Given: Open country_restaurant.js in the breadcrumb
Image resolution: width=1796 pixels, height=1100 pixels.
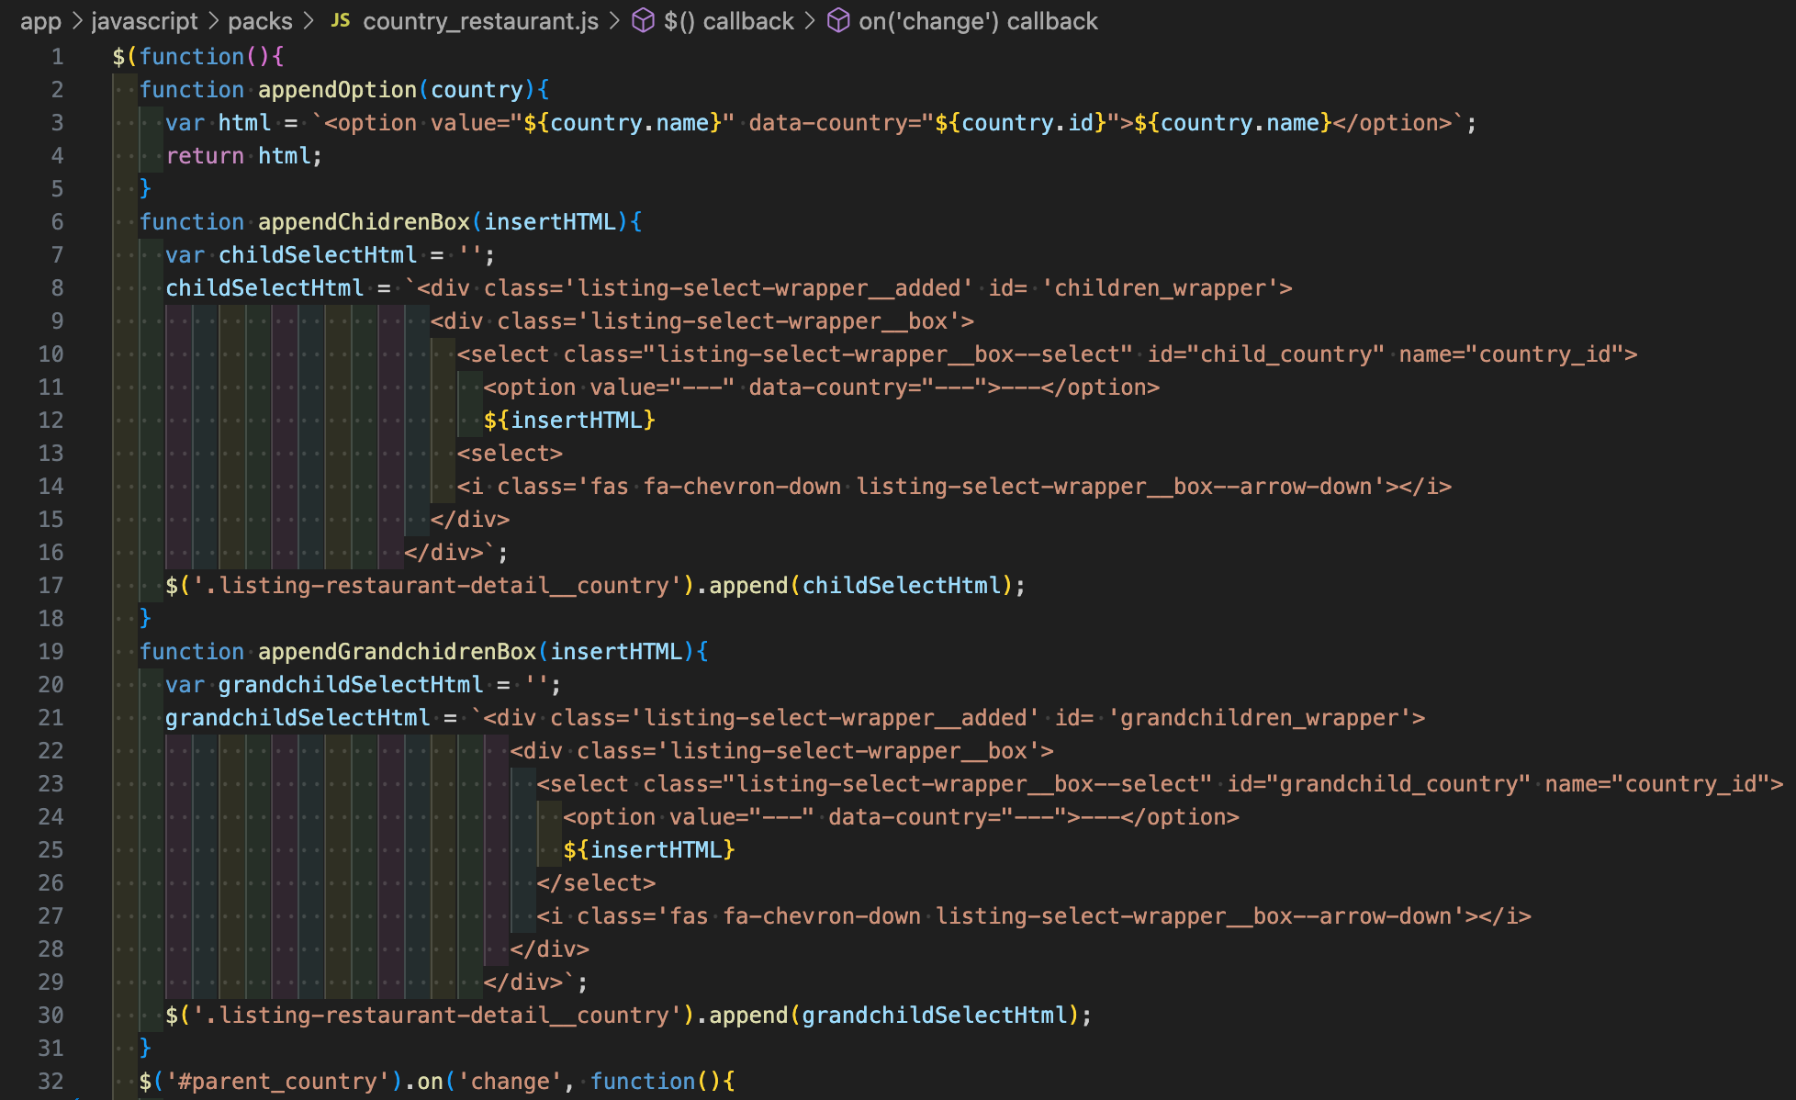Looking at the screenshot, I should 480,21.
